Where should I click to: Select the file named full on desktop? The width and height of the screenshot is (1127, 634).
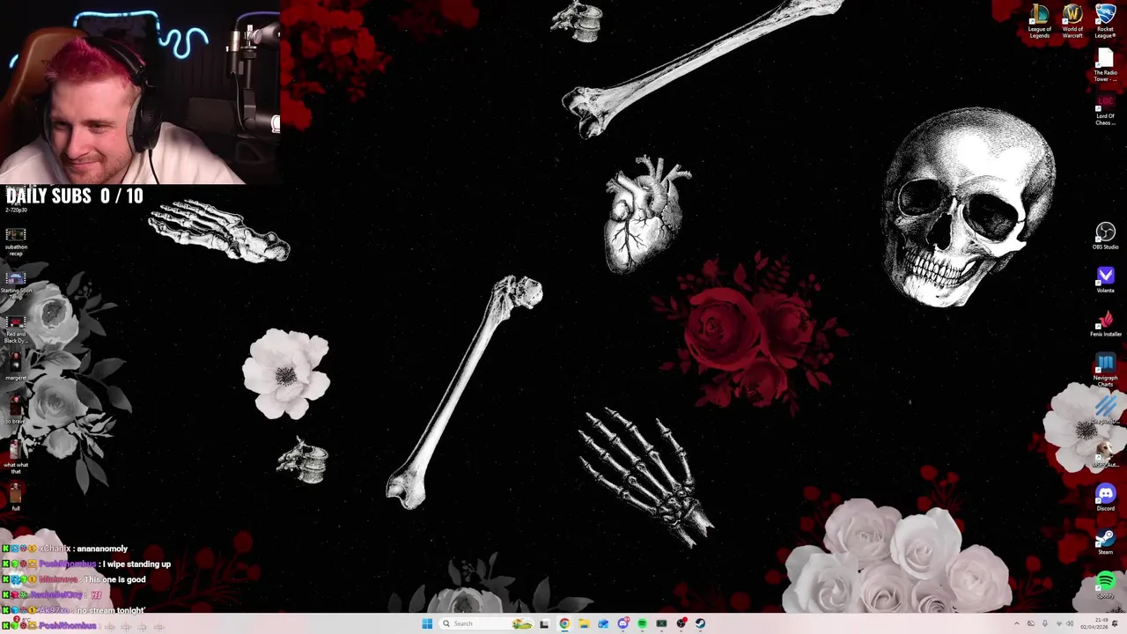coord(16,498)
